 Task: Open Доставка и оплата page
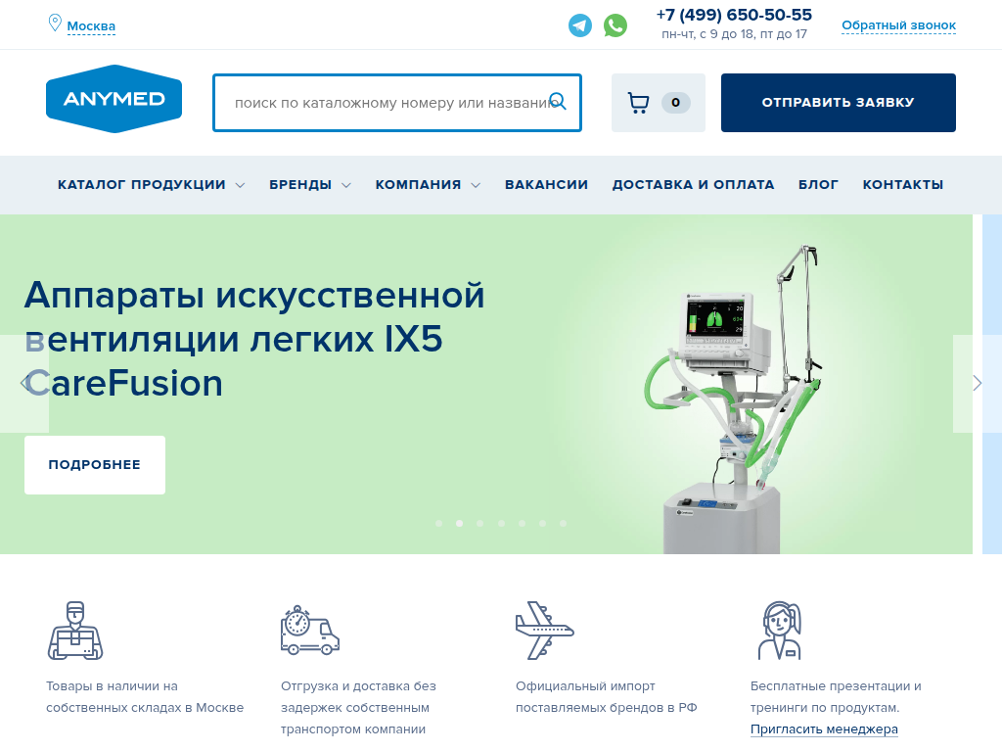point(694,185)
